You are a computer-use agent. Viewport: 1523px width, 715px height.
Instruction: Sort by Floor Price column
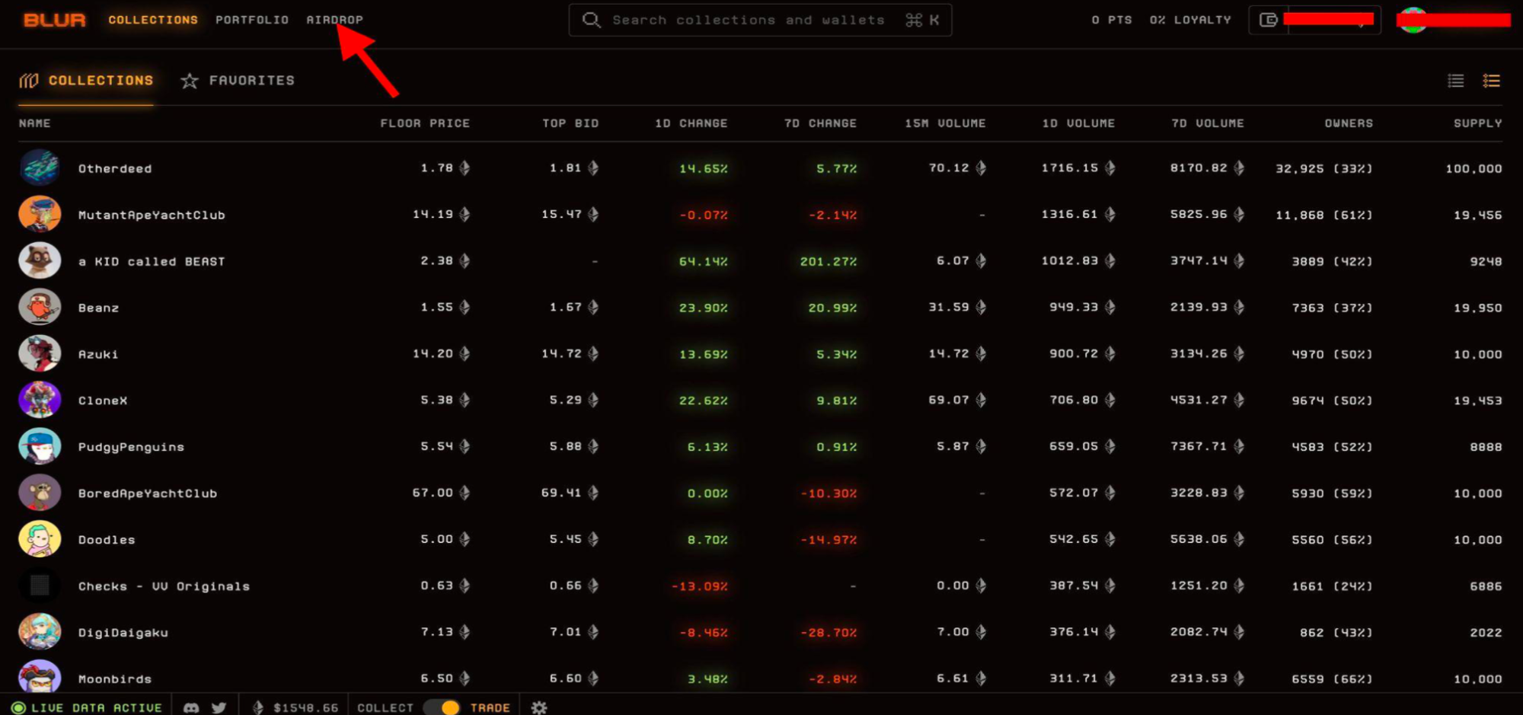(x=425, y=123)
